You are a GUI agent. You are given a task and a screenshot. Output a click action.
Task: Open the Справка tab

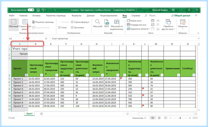(136, 16)
